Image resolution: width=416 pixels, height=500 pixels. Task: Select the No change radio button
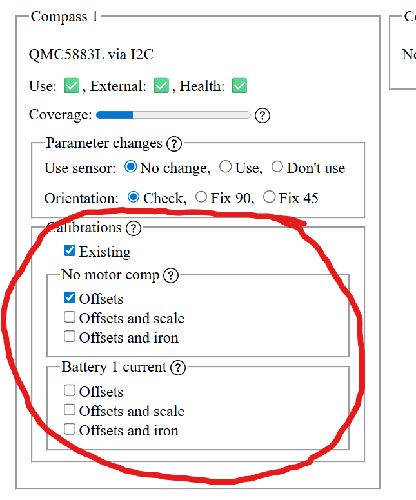(131, 167)
